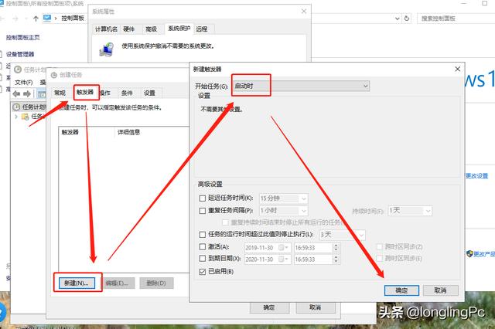Open the 硬件 tab in 系统属性

(129, 29)
